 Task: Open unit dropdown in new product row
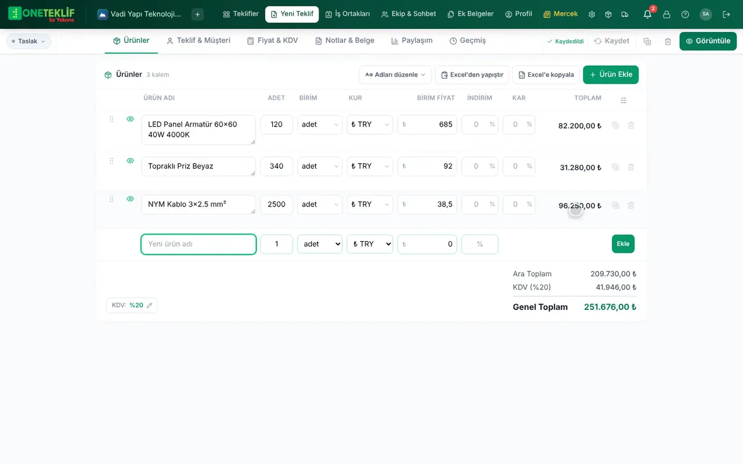coord(320,244)
